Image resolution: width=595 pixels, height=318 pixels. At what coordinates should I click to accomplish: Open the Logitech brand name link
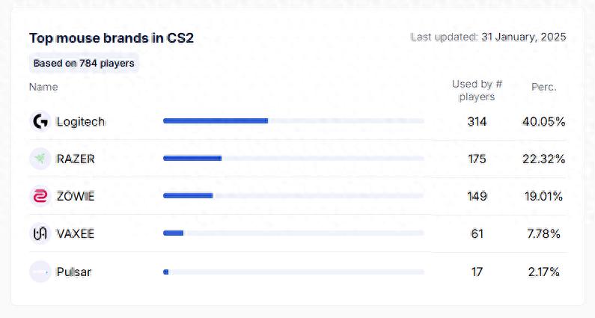[81, 121]
